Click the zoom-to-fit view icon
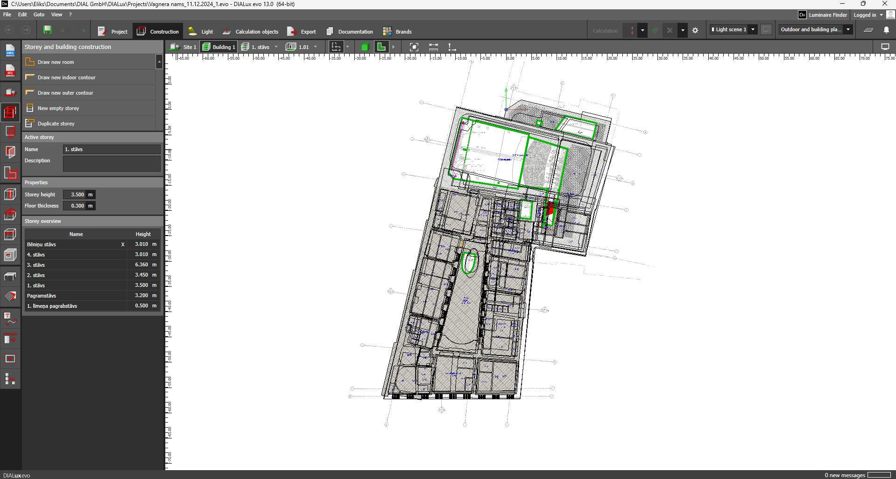Viewport: 896px width, 479px height. click(414, 47)
